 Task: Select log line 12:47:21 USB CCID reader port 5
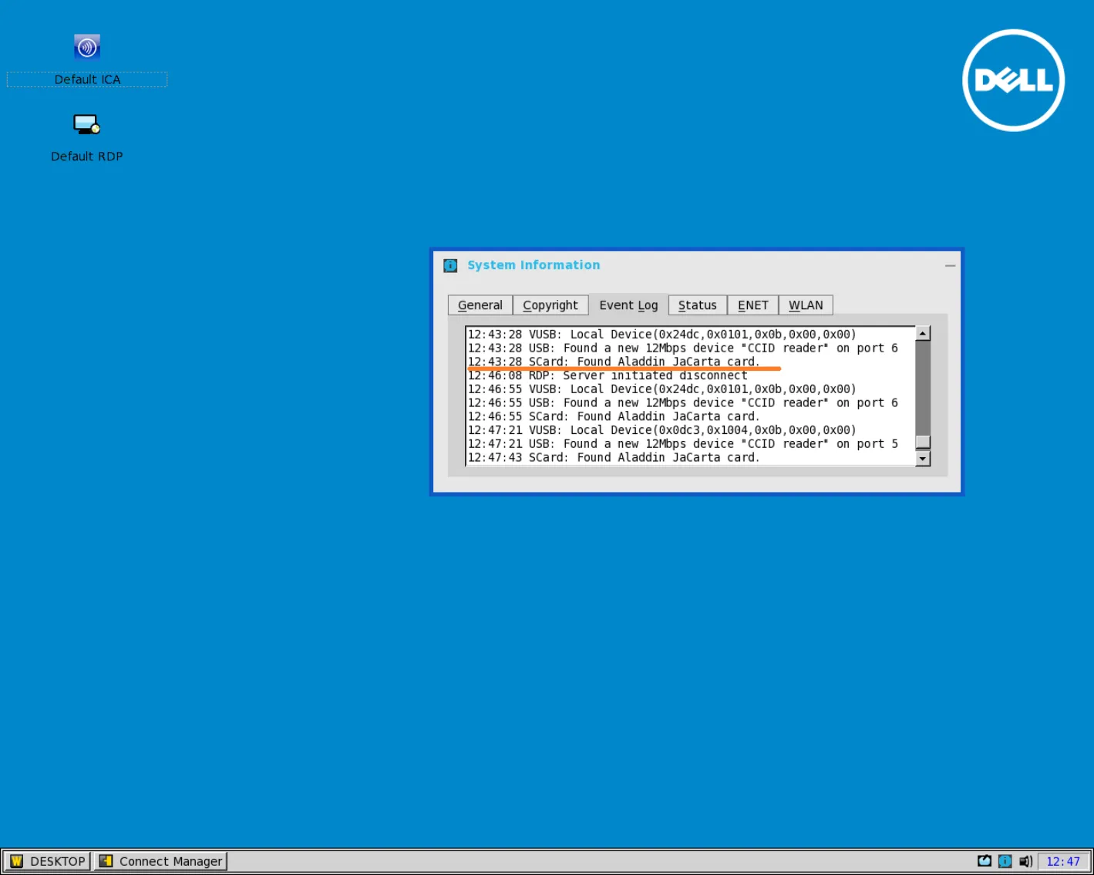[x=683, y=444]
